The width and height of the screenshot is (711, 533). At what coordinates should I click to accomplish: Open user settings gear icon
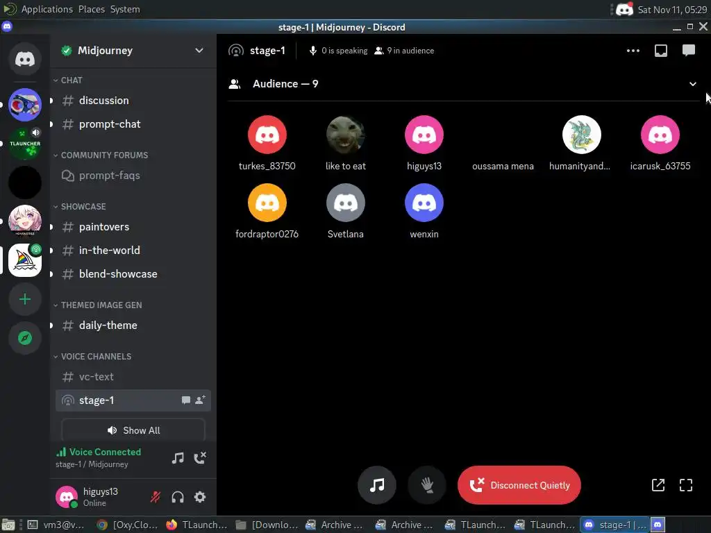[x=200, y=497]
